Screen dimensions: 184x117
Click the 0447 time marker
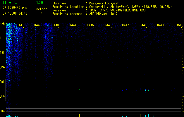coord(125,25)
